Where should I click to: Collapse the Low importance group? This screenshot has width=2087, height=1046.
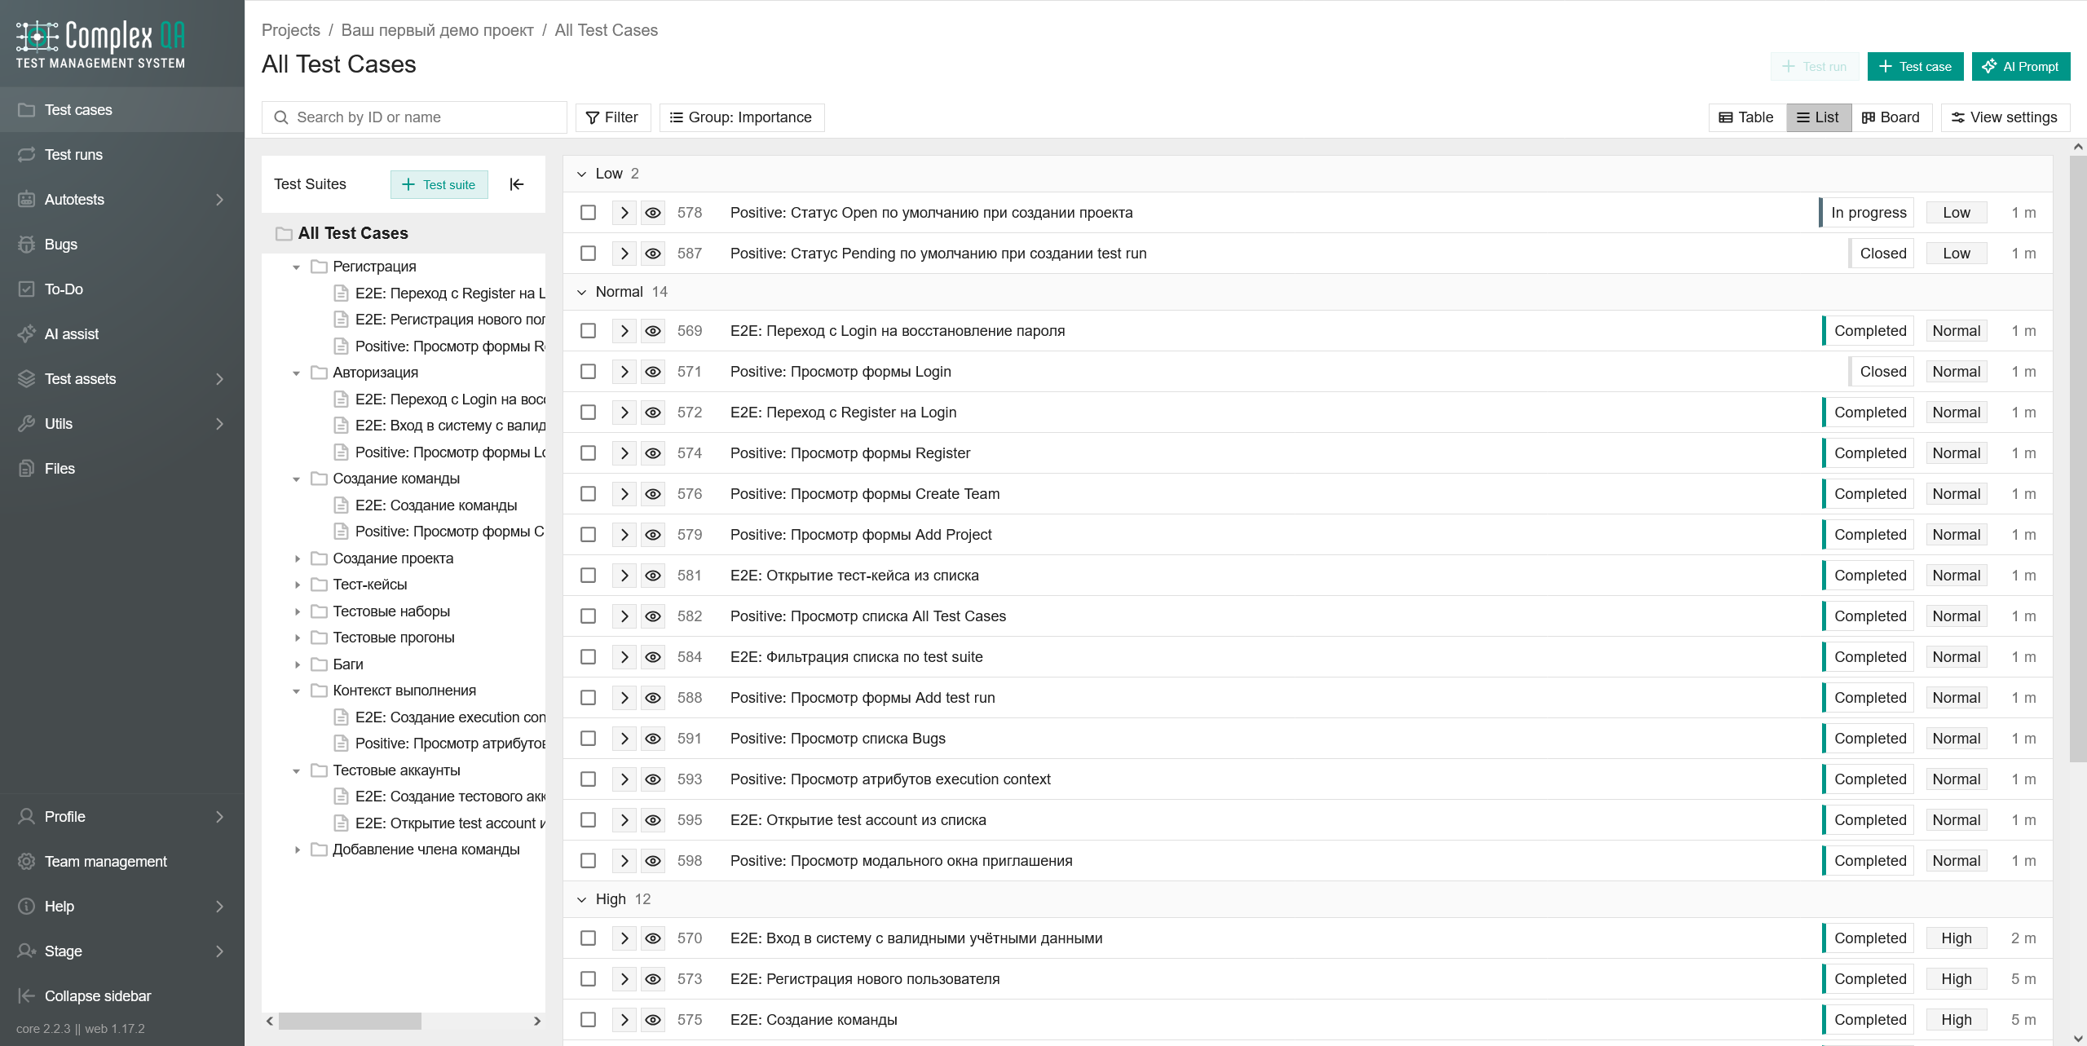581,174
